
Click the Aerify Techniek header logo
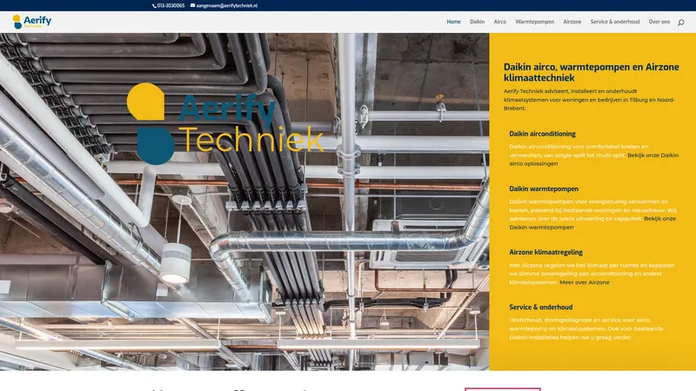pyautogui.click(x=32, y=22)
